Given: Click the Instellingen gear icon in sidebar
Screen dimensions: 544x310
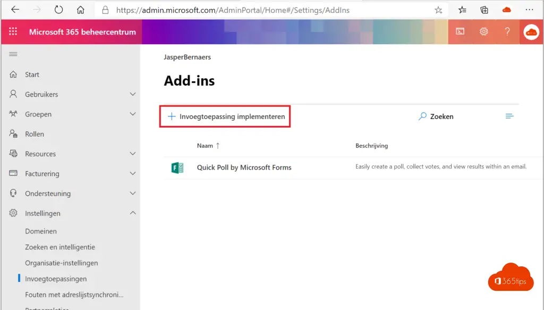Looking at the screenshot, I should [13, 213].
